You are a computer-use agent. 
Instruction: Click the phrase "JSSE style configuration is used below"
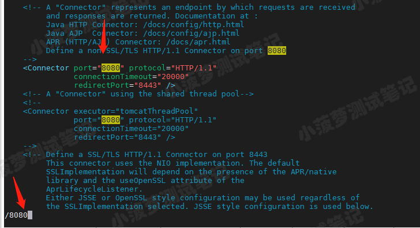pyautogui.click(x=282, y=207)
